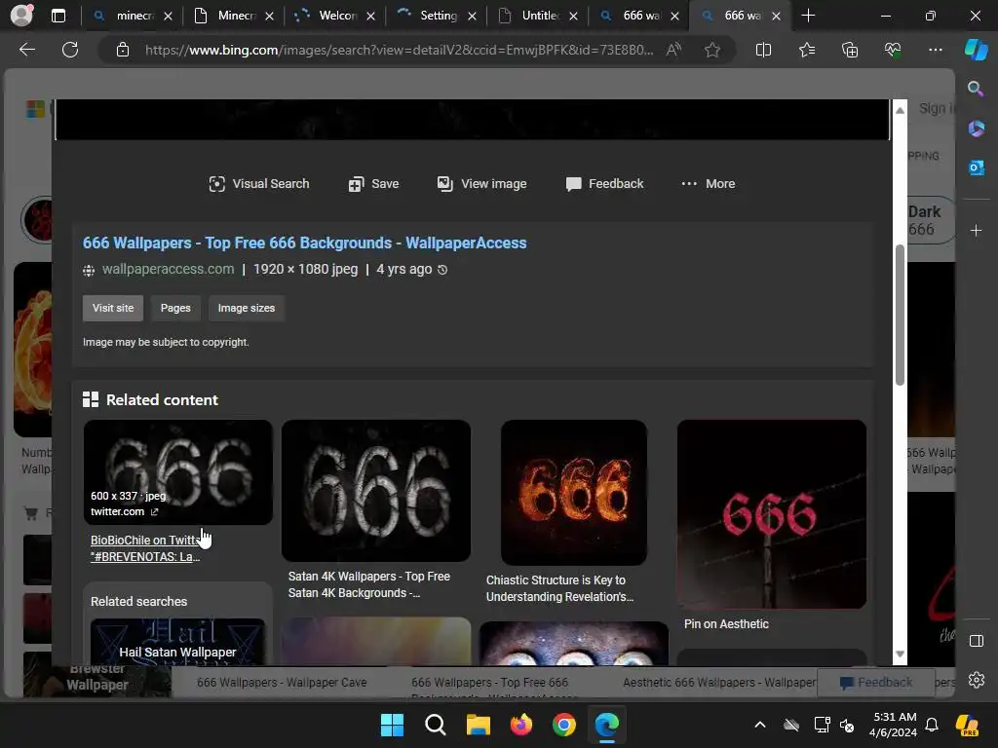Open Microsoft 365 sidebar icon
Image resolution: width=998 pixels, height=748 pixels.
coord(976,129)
